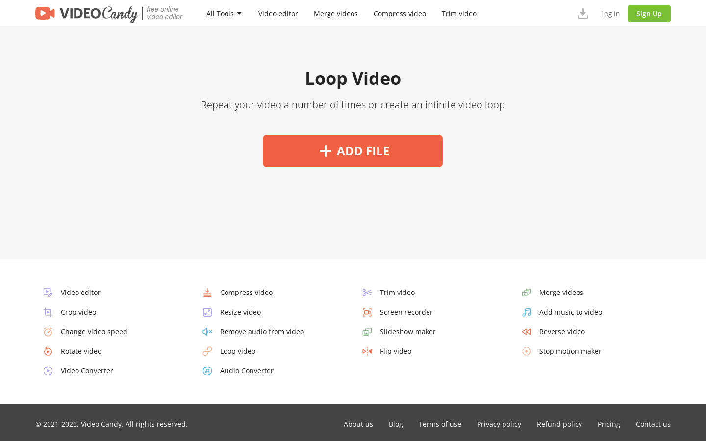The image size is (706, 441).
Task: Click the Video Candy logo
Action: (x=86, y=14)
